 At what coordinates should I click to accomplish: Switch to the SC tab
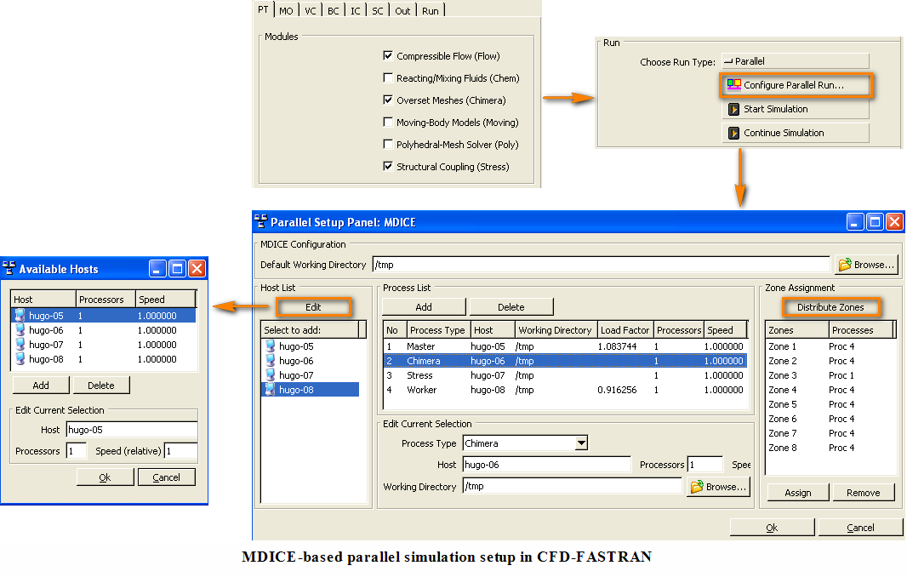pos(378,10)
